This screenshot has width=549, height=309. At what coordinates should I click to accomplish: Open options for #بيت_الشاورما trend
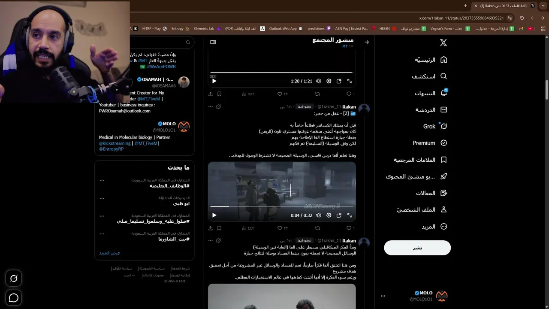(102, 234)
